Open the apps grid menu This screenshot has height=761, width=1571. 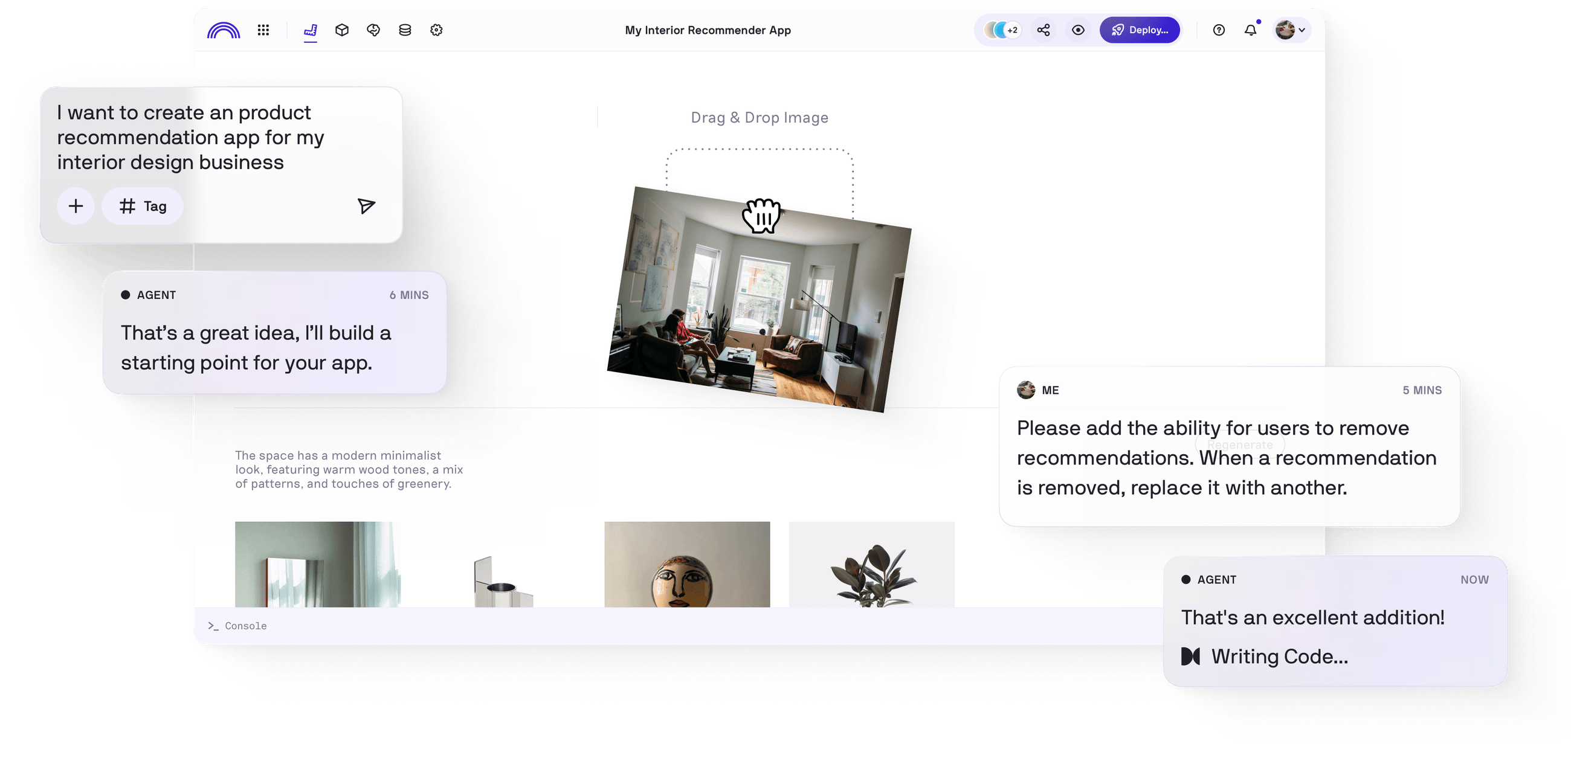[x=263, y=30]
